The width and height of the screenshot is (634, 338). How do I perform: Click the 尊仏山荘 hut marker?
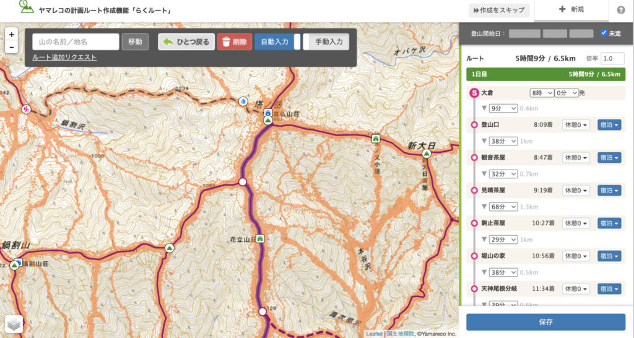click(x=267, y=113)
